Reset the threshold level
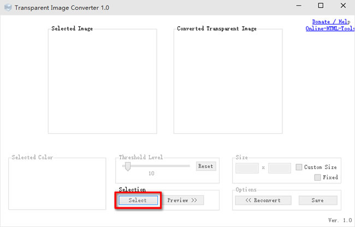 click(206, 166)
